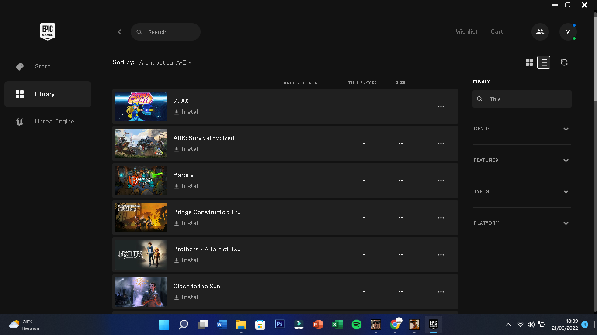This screenshot has width=597, height=335.
Task: Open Unreal Engine in the sidebar
Action: coord(48,121)
